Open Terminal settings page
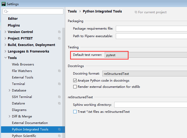This screenshot has width=187, height=138. (18, 84)
